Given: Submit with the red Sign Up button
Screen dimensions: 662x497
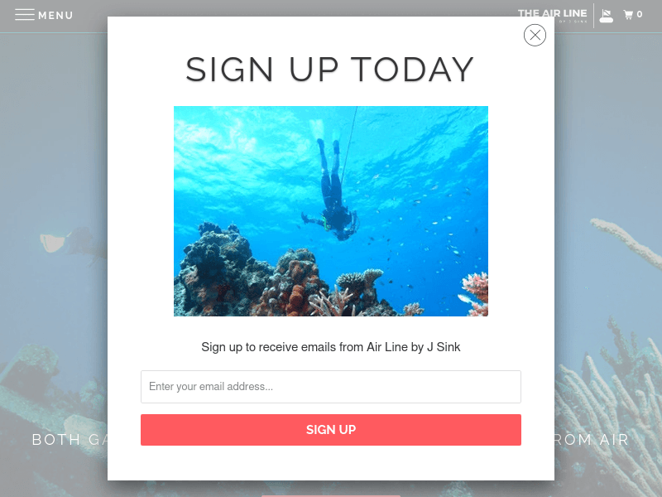Looking at the screenshot, I should (x=330, y=430).
